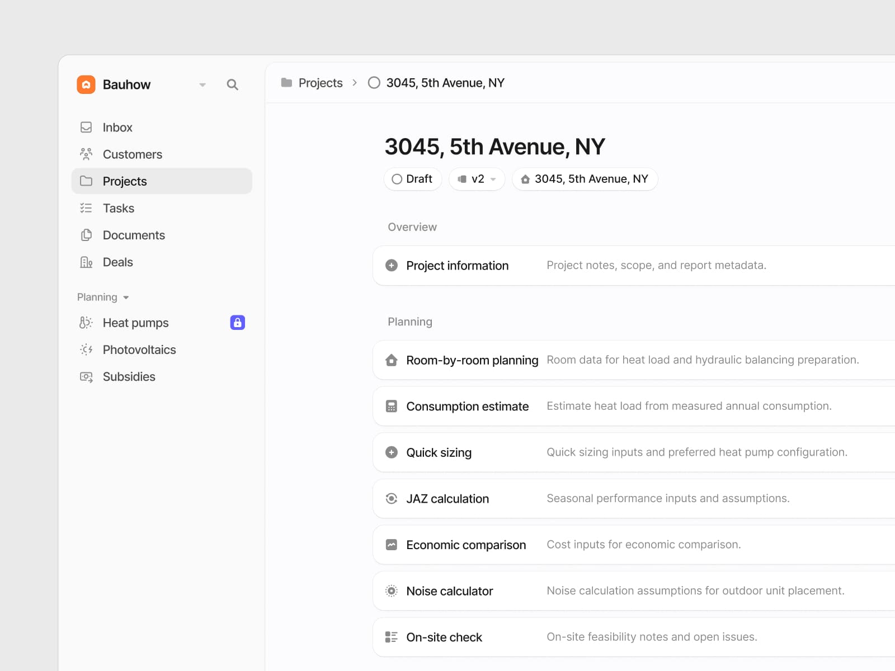Open the Project information row
Image resolution: width=895 pixels, height=671 pixels.
[x=634, y=266]
